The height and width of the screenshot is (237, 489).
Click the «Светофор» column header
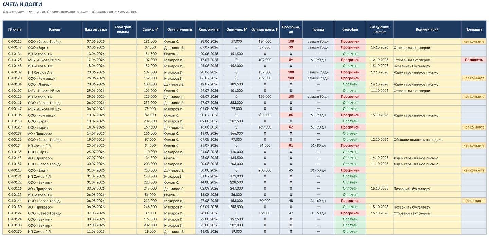[x=350, y=29]
